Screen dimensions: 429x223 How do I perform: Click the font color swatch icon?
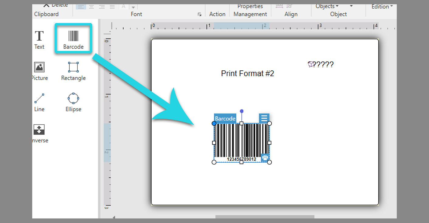pos(123,7)
